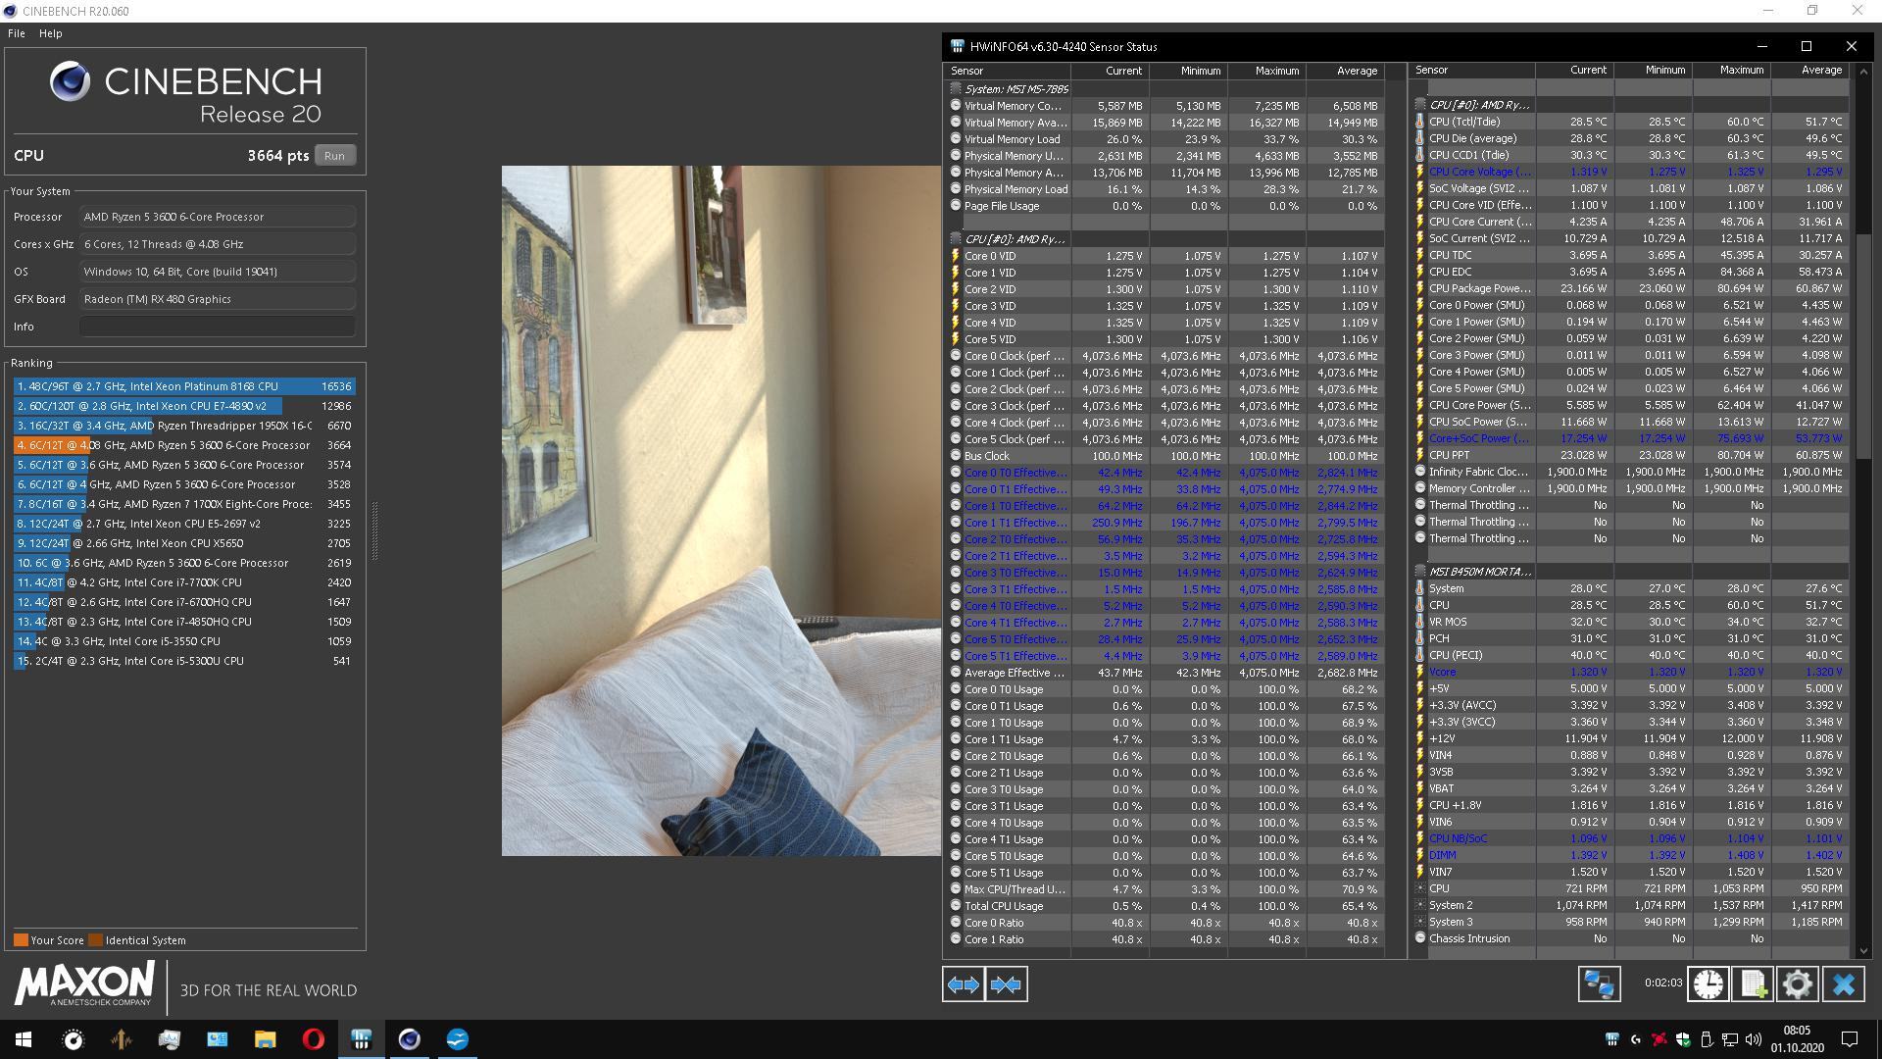The image size is (1882, 1059).
Task: Run the CPU benchmark
Action: tap(335, 155)
